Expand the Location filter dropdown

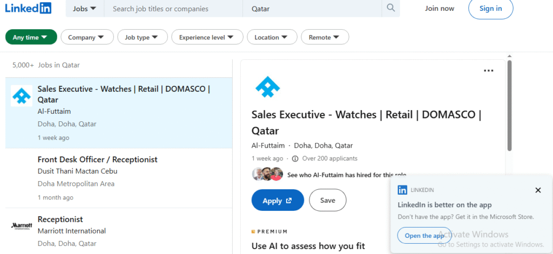pyautogui.click(x=272, y=37)
